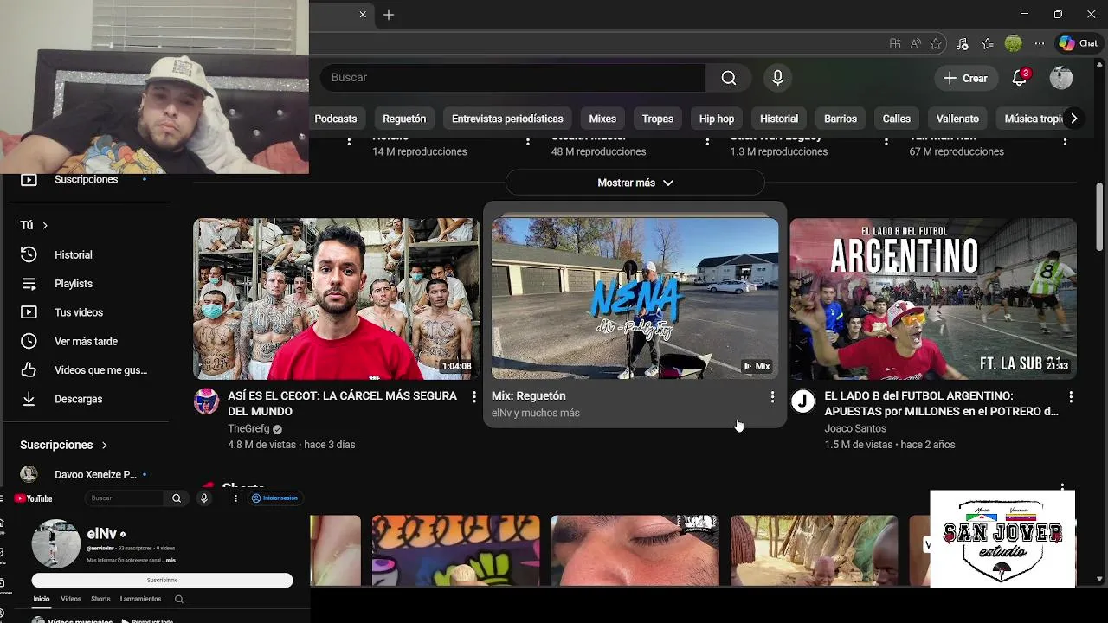The width and height of the screenshot is (1108, 623).
Task: Open Edge Copilot Chat
Action: 1078,43
